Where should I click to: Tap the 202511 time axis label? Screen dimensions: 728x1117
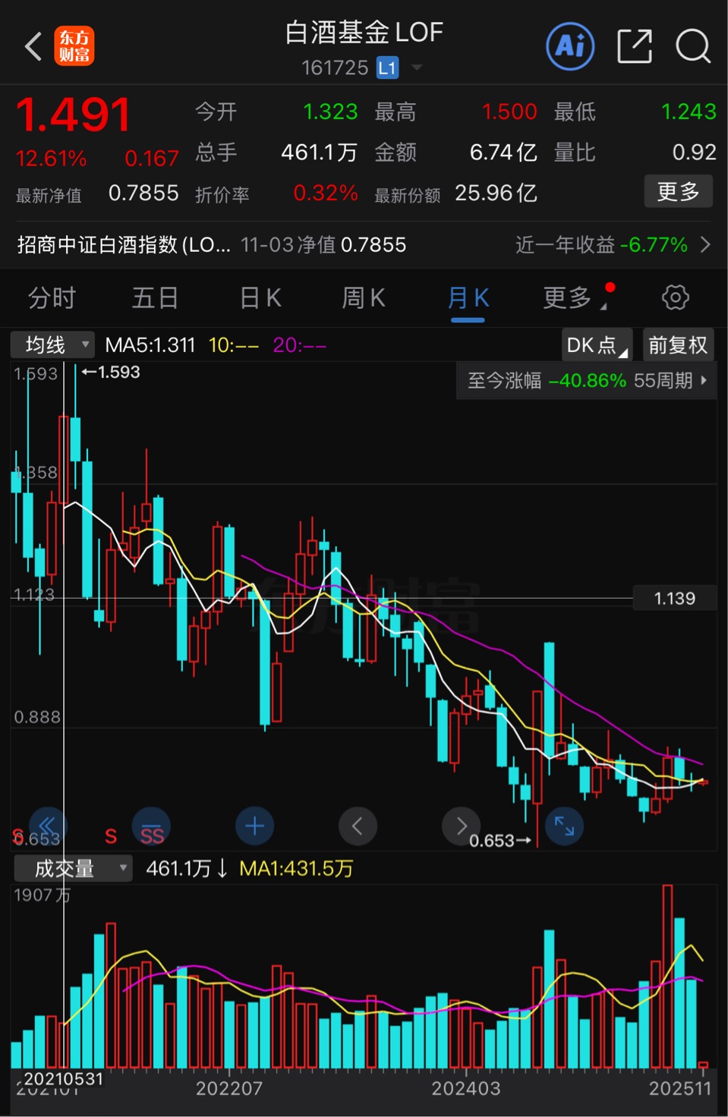681,1088
